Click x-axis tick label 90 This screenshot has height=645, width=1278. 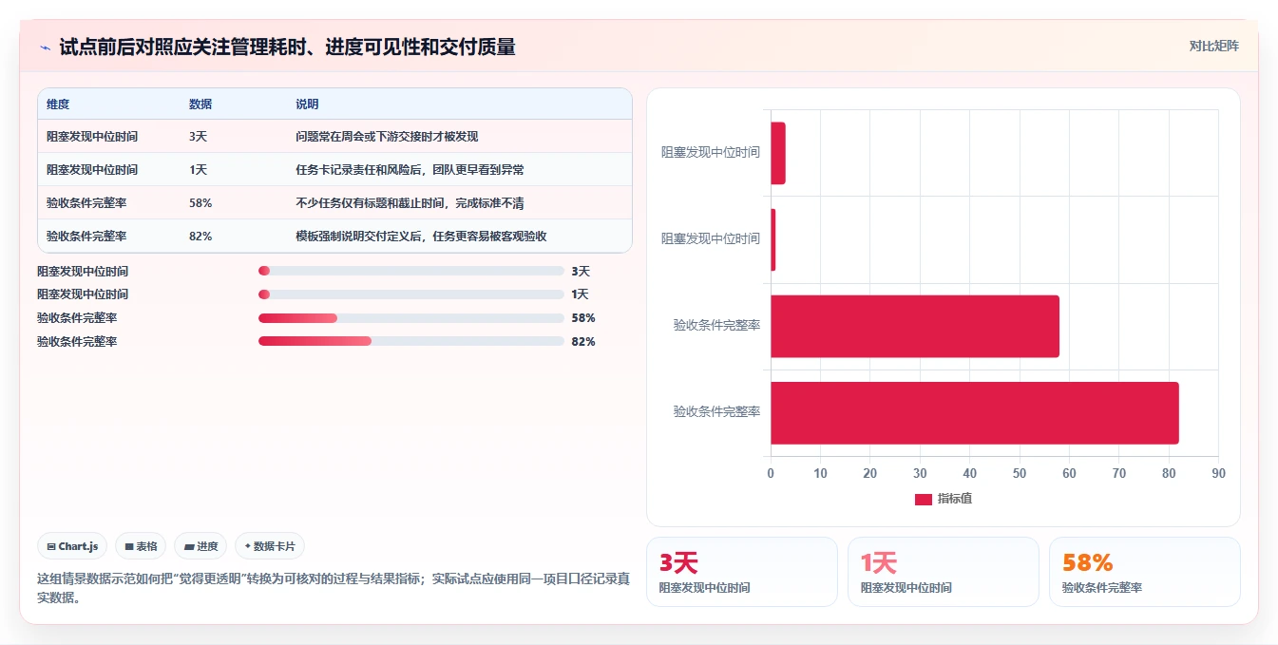1218,473
